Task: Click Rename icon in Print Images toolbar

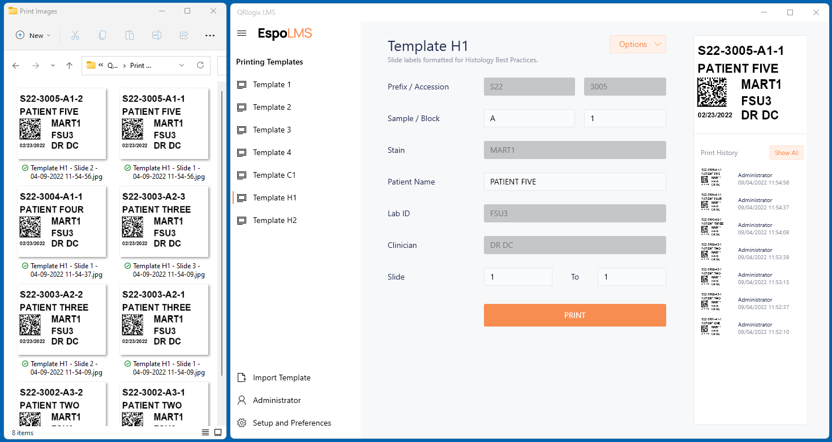Action: pyautogui.click(x=157, y=35)
